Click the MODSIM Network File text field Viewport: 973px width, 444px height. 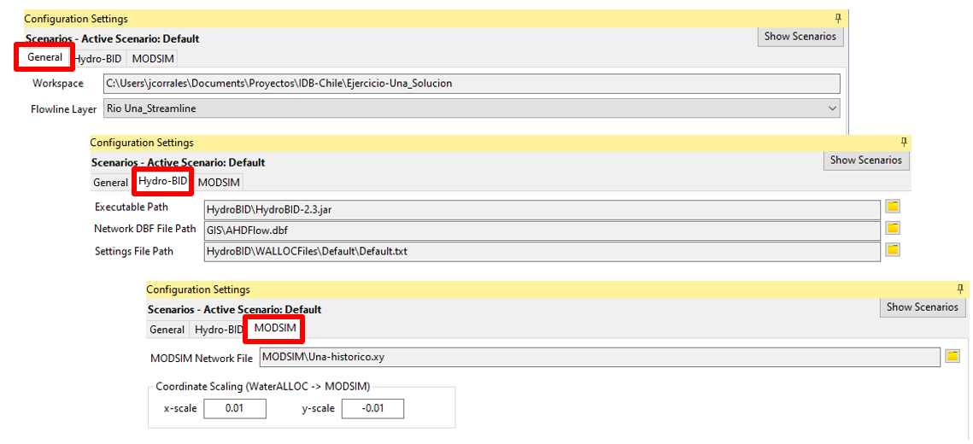point(598,357)
